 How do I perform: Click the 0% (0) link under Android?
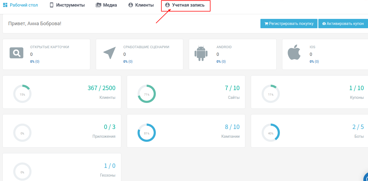click(x=221, y=62)
